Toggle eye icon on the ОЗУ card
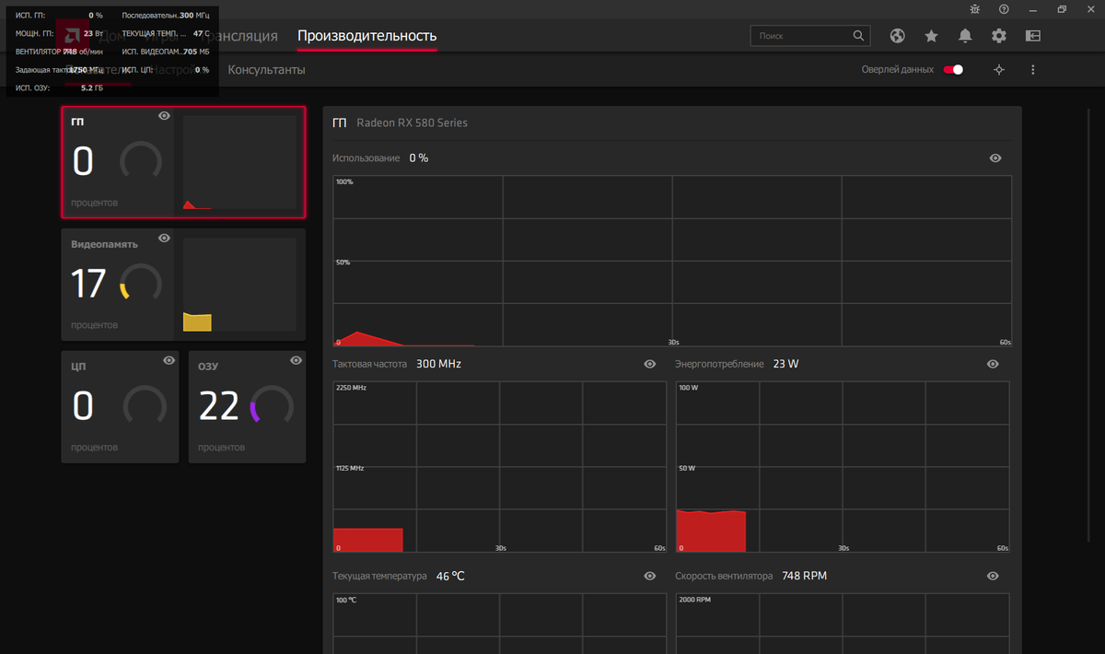Image resolution: width=1105 pixels, height=654 pixels. [x=296, y=361]
